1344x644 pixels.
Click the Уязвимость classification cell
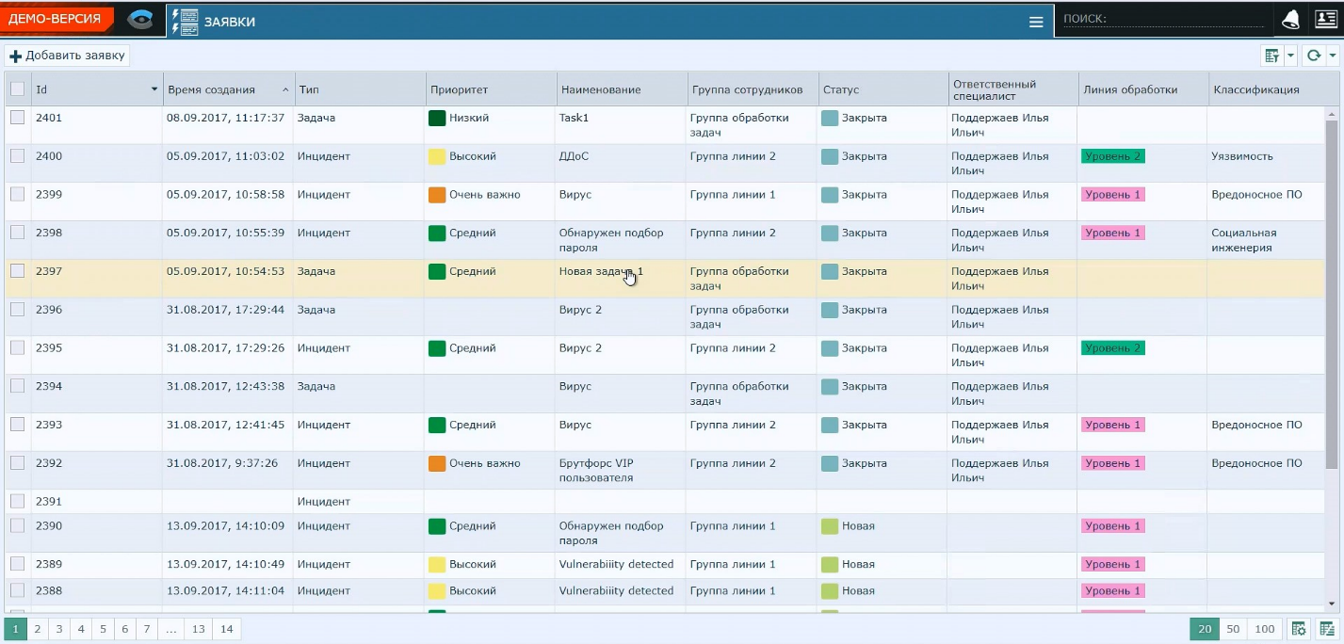click(1266, 163)
